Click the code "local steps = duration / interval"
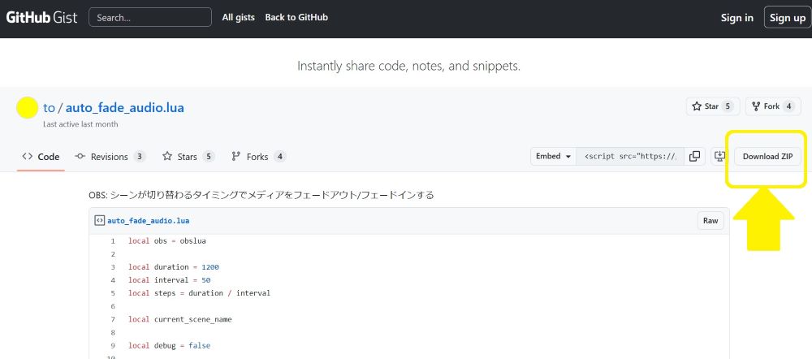The image size is (812, 359). [x=200, y=292]
